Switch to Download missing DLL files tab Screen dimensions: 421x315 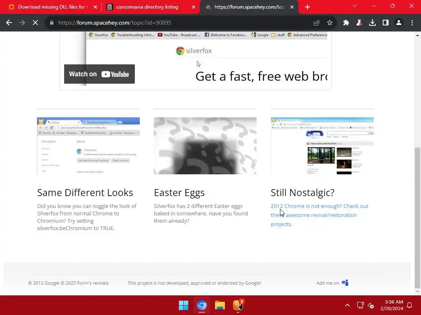tap(52, 7)
